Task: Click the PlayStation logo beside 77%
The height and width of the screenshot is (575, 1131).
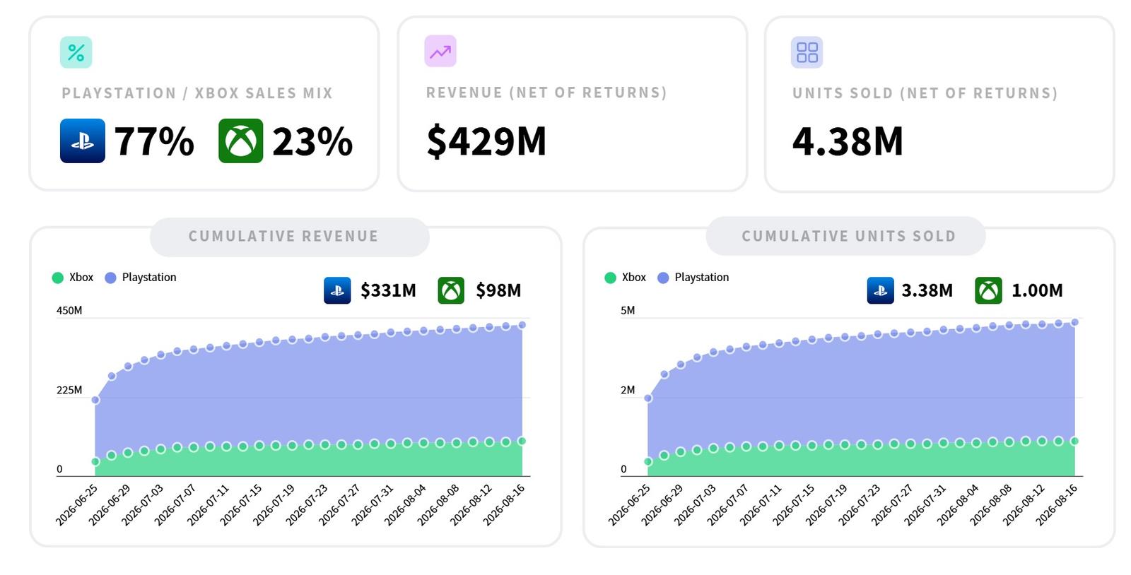Action: [x=83, y=141]
